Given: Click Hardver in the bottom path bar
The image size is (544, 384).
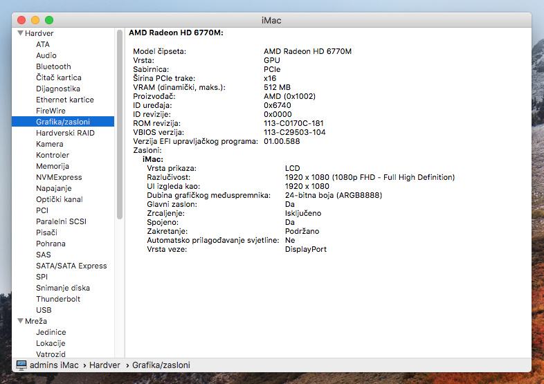Looking at the screenshot, I should tap(105, 365).
